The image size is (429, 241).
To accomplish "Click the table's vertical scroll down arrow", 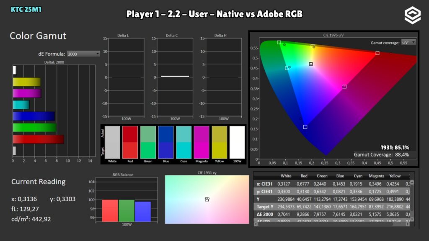I will [412, 219].
